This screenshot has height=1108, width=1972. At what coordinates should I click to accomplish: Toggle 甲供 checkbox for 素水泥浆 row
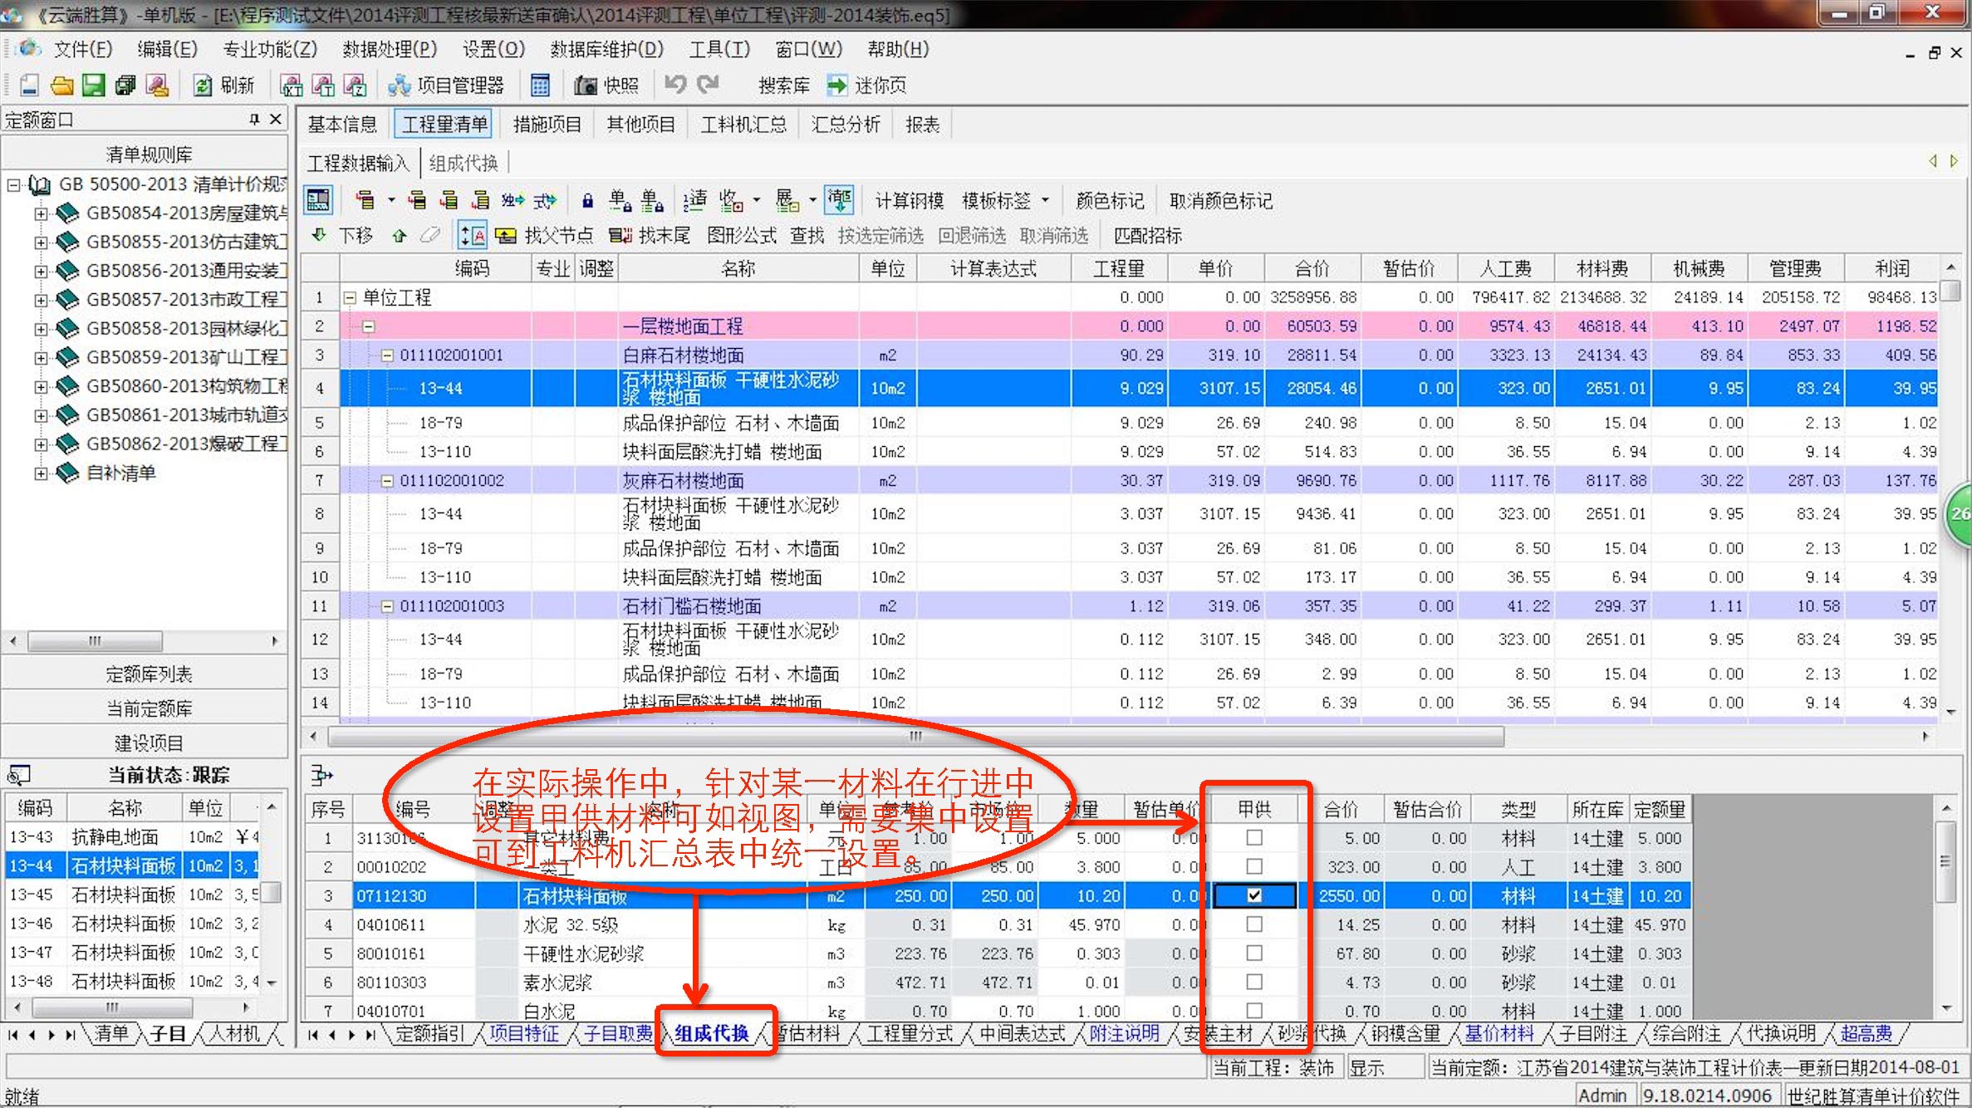[x=1254, y=982]
